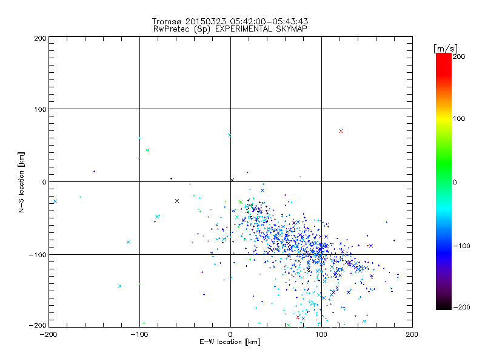Image resolution: width=485 pixels, height=364 pixels.
Task: Click the [m/s] unit label above colorbar
Action: [446, 49]
